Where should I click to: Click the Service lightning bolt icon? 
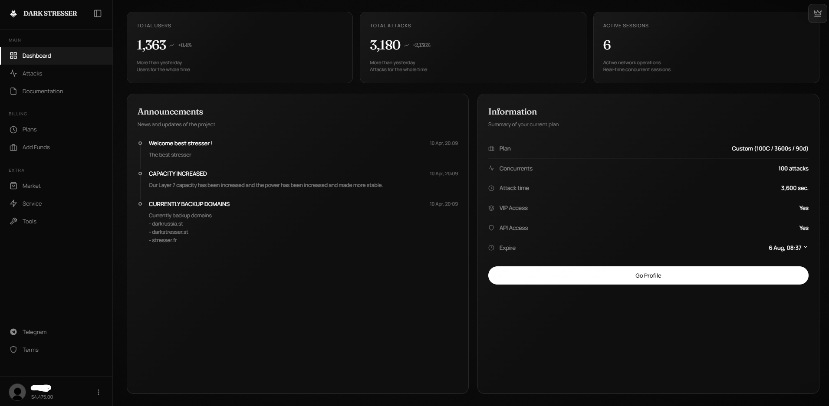click(x=13, y=203)
